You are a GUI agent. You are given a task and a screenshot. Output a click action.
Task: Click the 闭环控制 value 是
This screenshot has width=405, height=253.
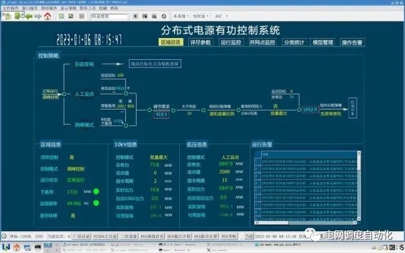pos(72,157)
